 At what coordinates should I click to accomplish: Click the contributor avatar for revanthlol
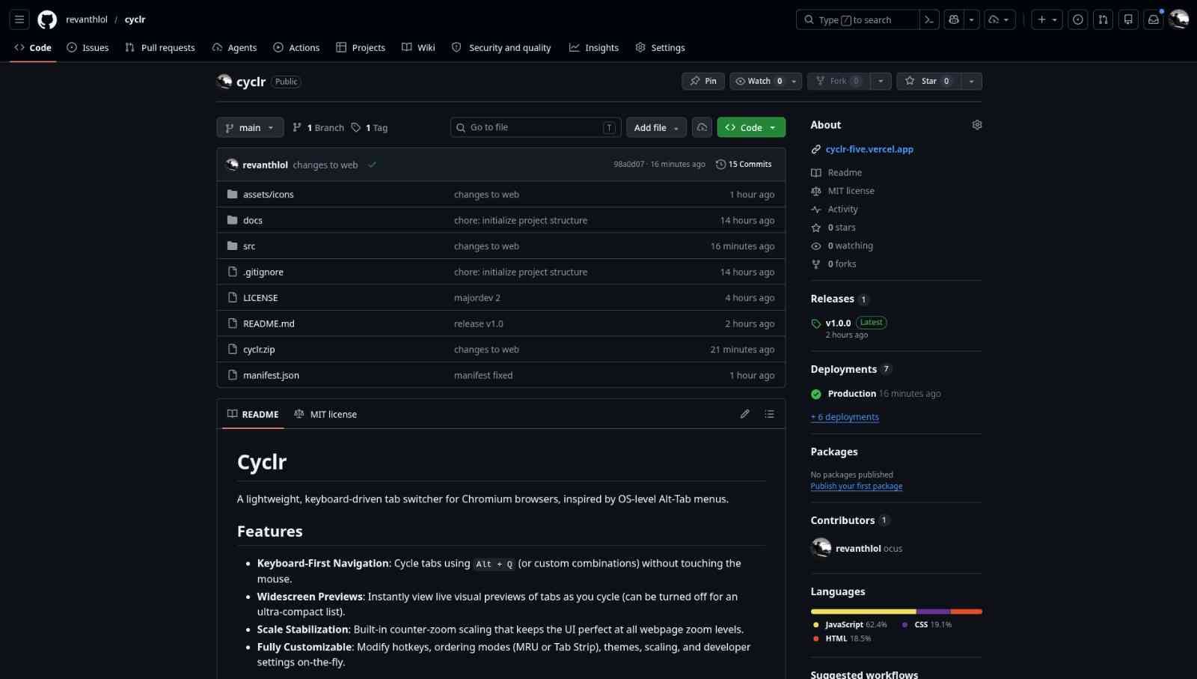821,548
